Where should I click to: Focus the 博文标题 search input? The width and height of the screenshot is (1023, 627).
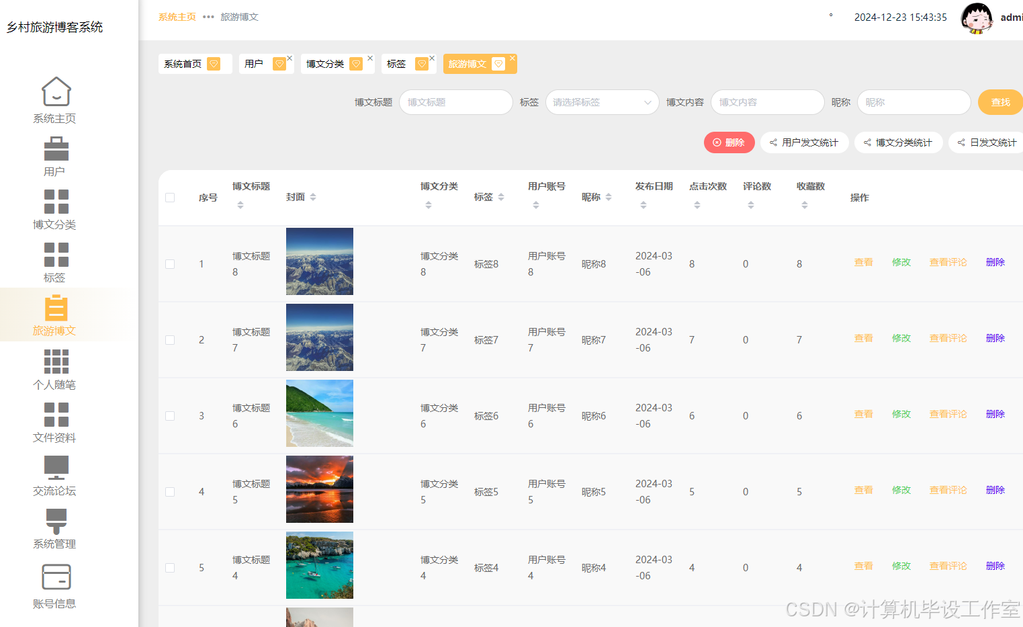(x=456, y=102)
